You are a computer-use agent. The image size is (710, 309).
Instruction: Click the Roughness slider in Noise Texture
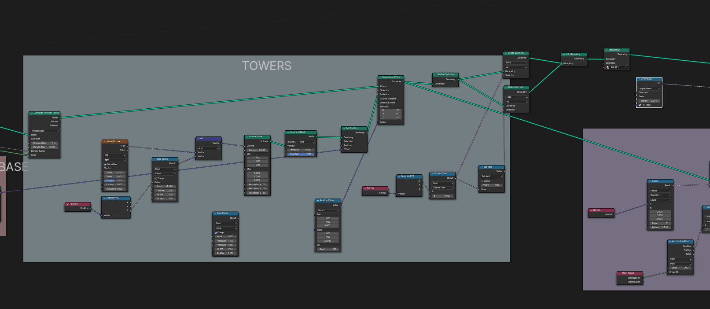[115, 180]
